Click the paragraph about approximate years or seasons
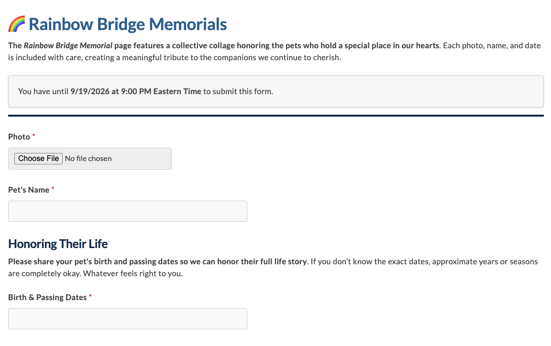Image resolution: width=551 pixels, height=346 pixels. point(273,267)
